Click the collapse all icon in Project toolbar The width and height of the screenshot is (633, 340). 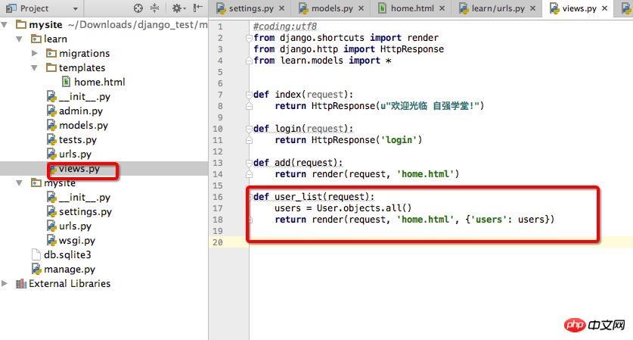coord(154,8)
